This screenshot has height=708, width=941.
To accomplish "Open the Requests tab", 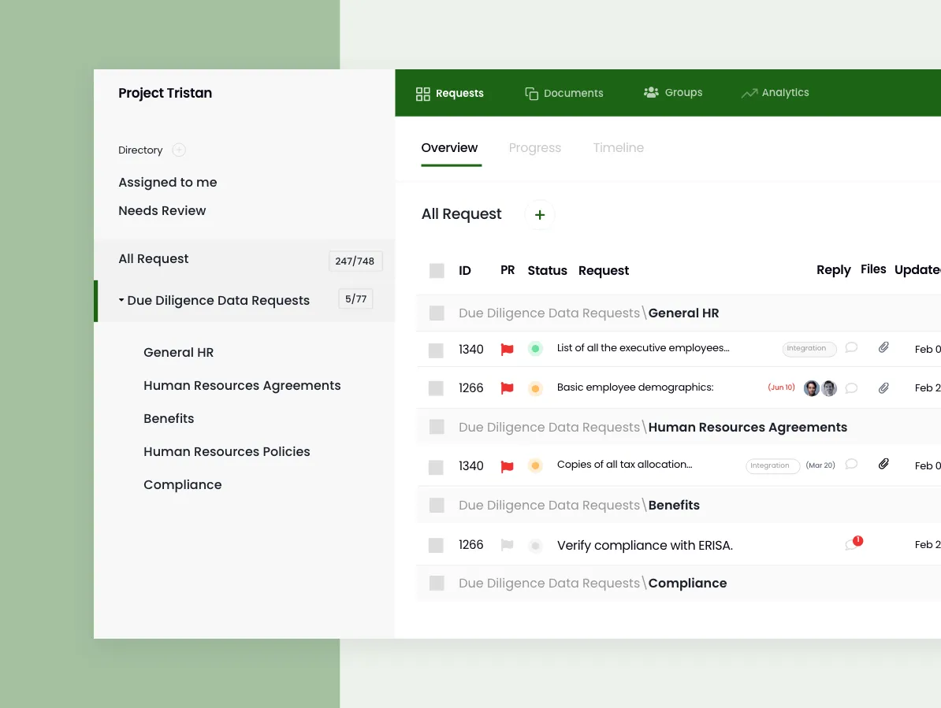I will (449, 94).
